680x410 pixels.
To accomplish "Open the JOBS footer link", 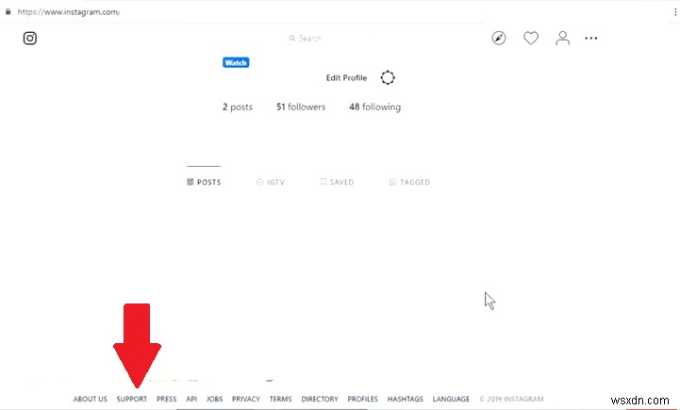I will (215, 399).
